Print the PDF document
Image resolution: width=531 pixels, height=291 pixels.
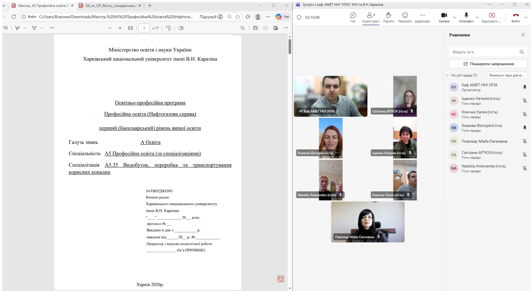point(255,28)
